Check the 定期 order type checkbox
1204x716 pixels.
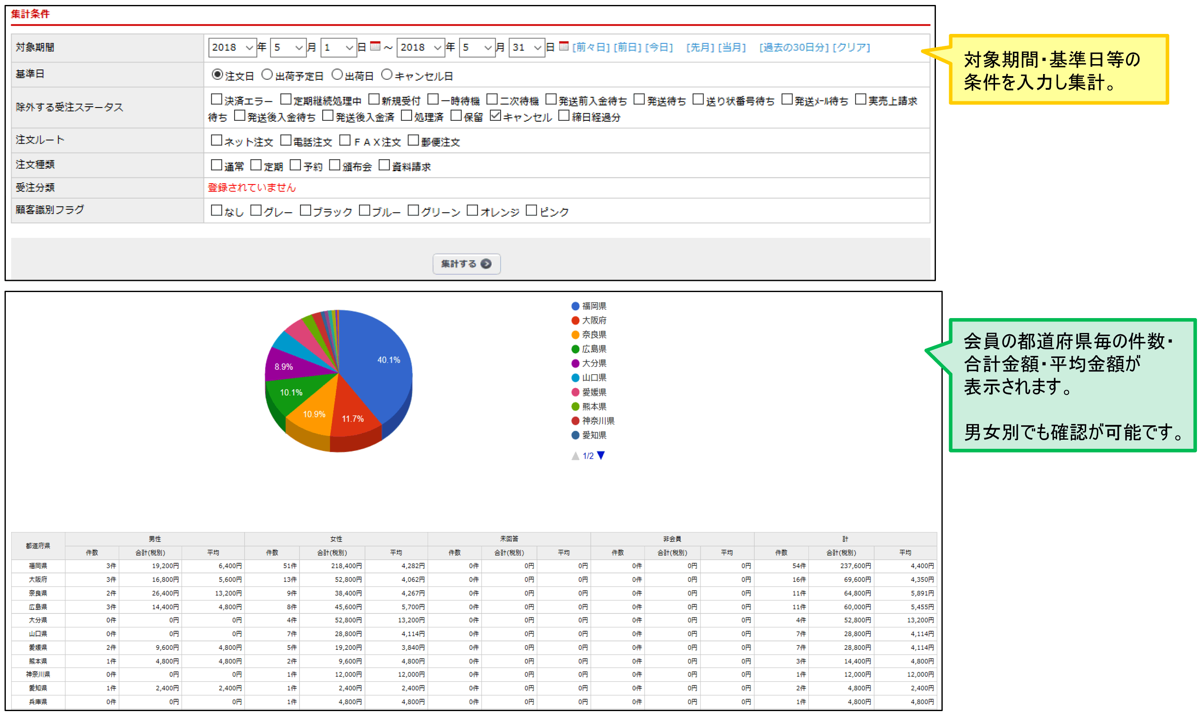click(x=256, y=165)
